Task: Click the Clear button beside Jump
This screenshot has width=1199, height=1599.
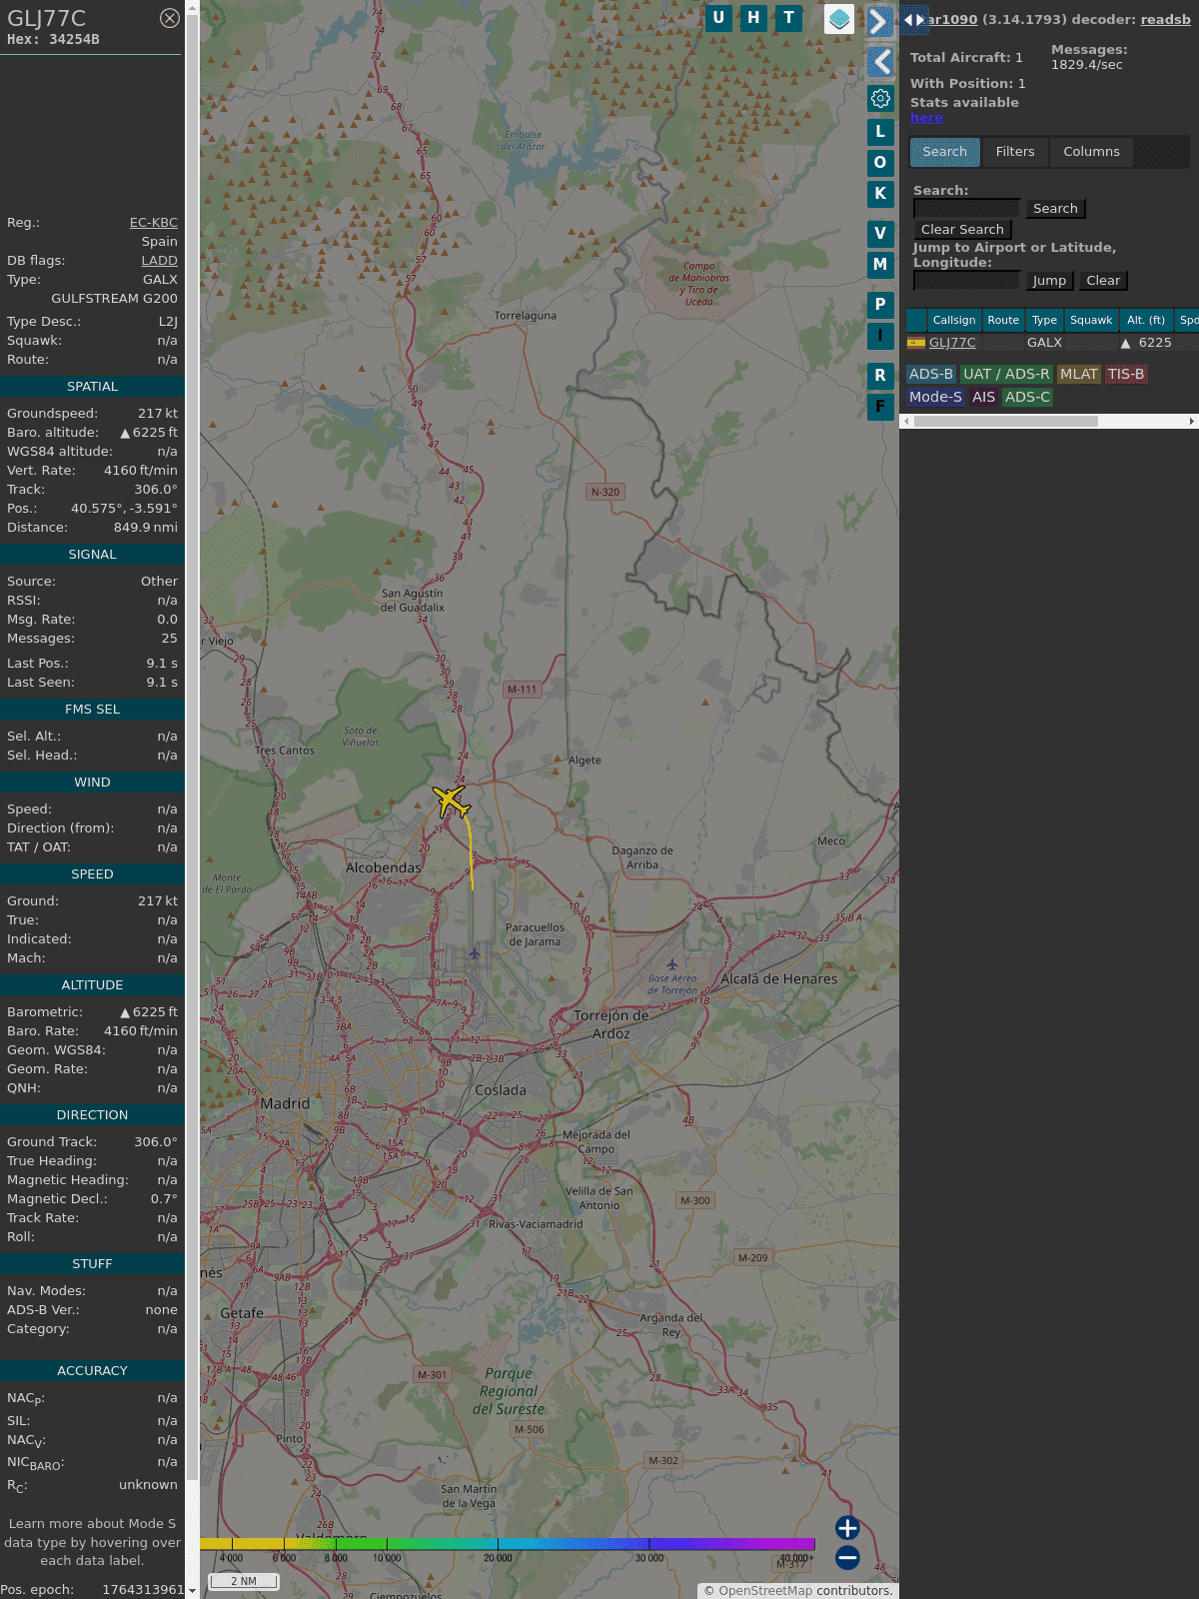Action: click(1103, 281)
